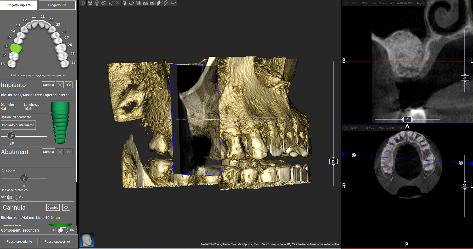Click the head orientation thumbnail
The width and height of the screenshot is (473, 249).
pyautogui.click(x=87, y=240)
